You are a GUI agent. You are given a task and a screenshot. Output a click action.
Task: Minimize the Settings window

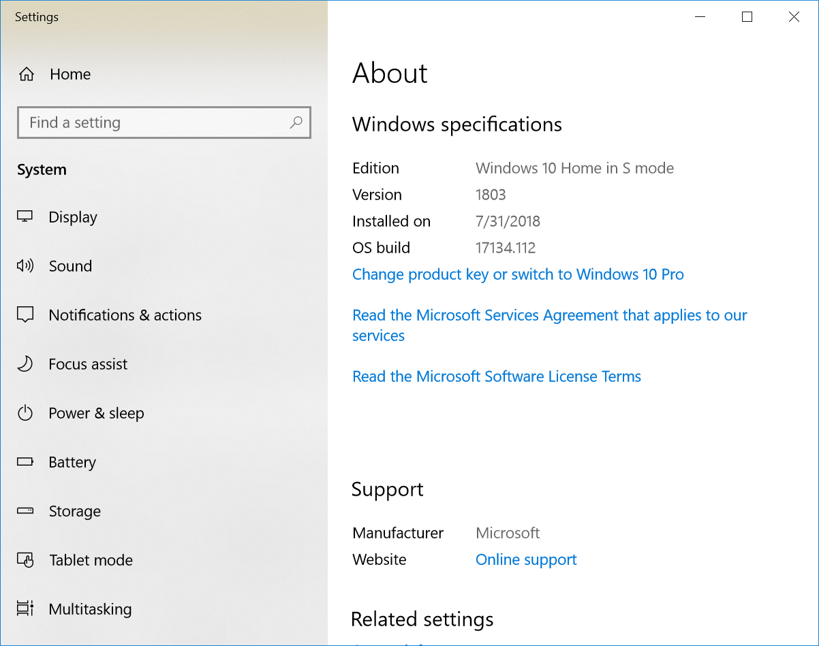(x=700, y=17)
